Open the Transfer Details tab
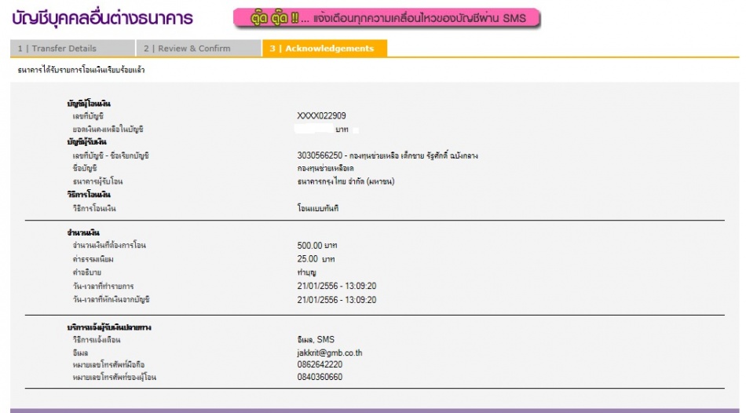Screen dimensions: 746x413 point(57,49)
